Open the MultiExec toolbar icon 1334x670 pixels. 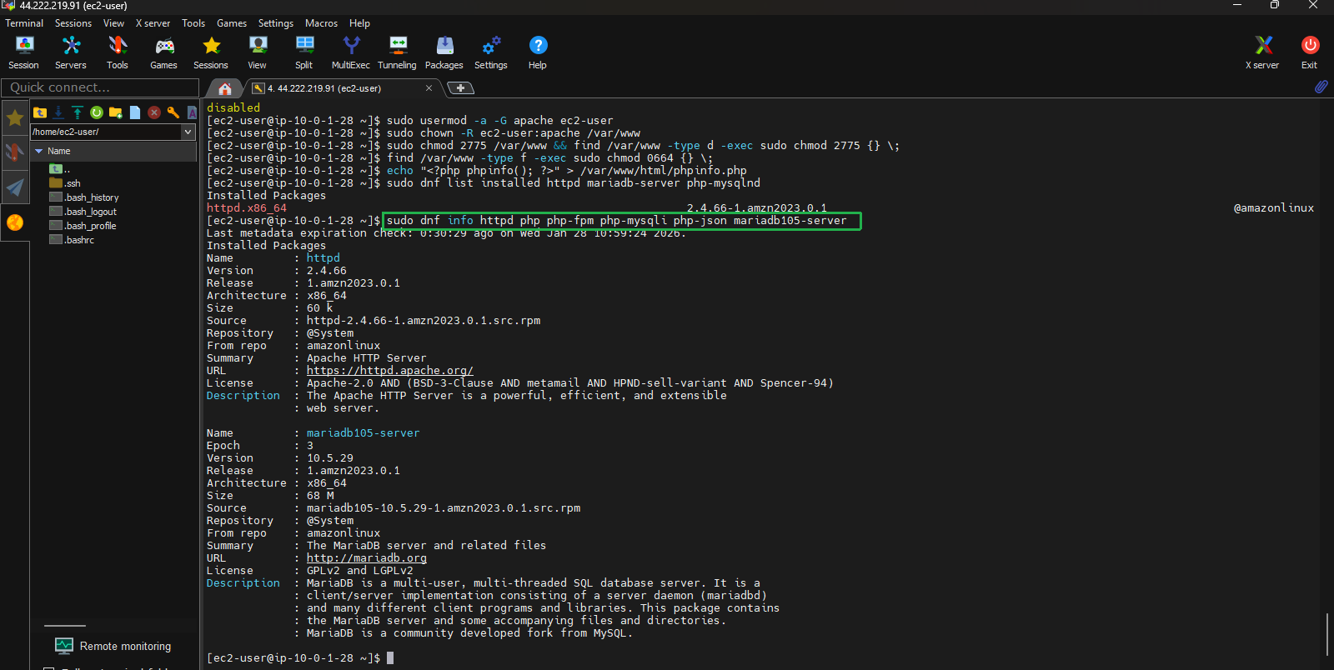[351, 52]
